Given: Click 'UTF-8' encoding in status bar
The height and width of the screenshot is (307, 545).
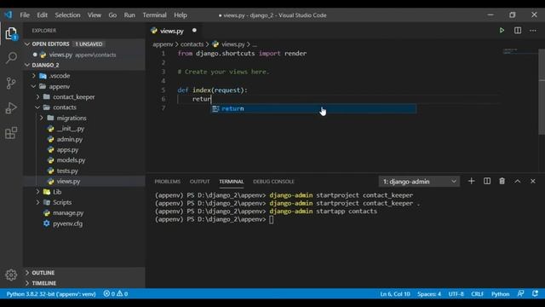Looking at the screenshot, I should (x=456, y=293).
